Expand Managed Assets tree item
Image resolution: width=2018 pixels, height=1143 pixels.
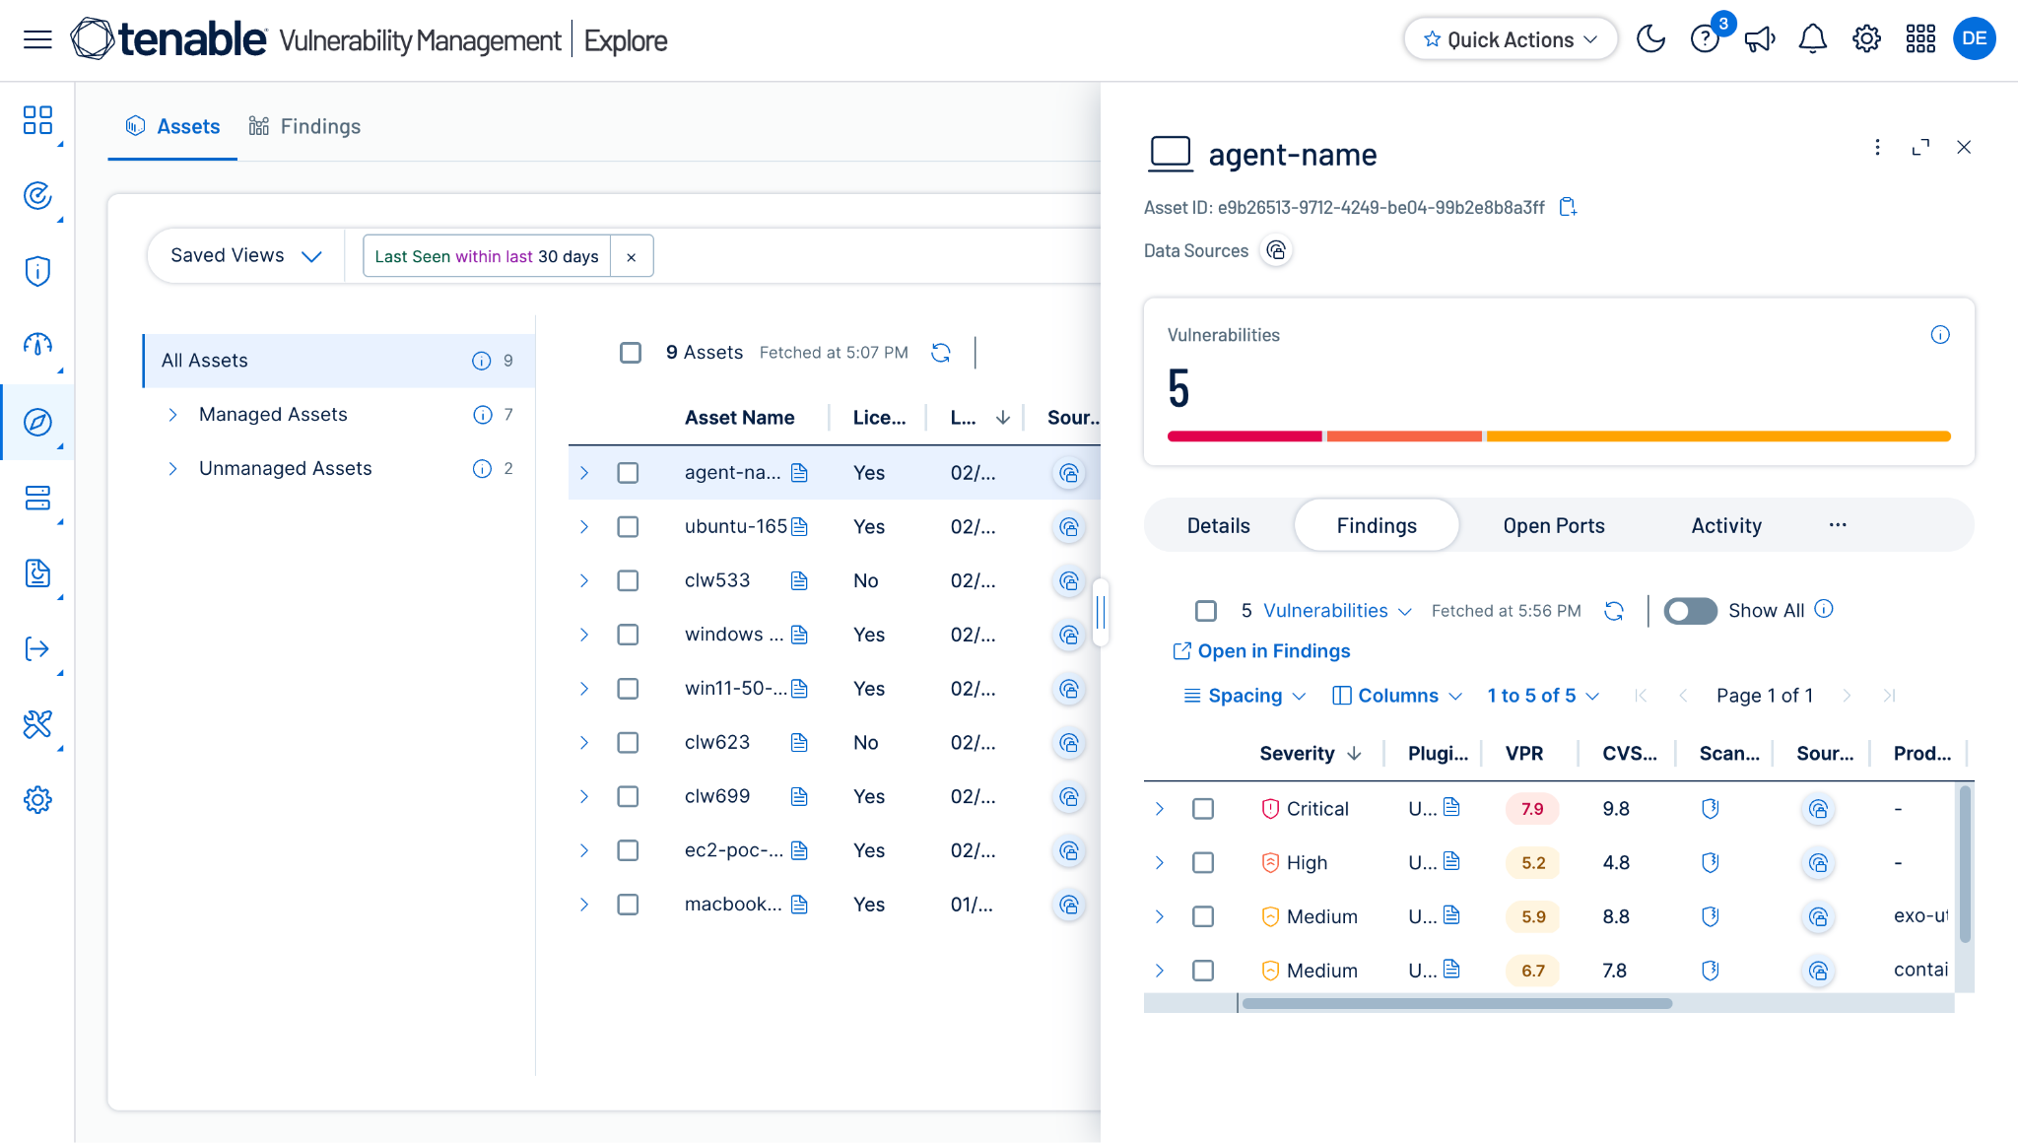[x=172, y=415]
